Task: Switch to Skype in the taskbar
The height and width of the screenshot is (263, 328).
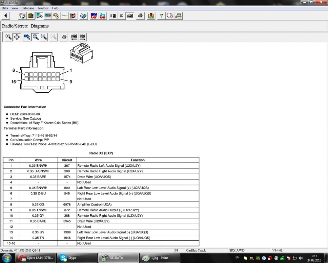Action: tap(77, 258)
